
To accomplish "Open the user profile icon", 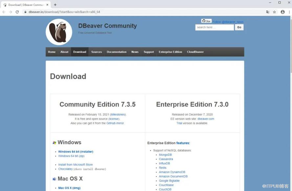I will click(x=282, y=12).
